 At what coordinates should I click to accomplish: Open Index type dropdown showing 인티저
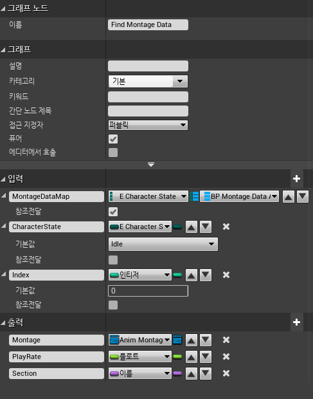pyautogui.click(x=140, y=275)
